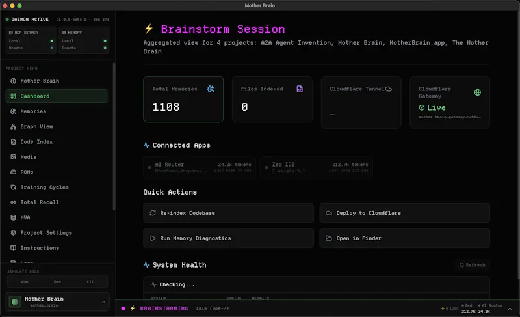Click MCP Server Local status dot

[52, 41]
